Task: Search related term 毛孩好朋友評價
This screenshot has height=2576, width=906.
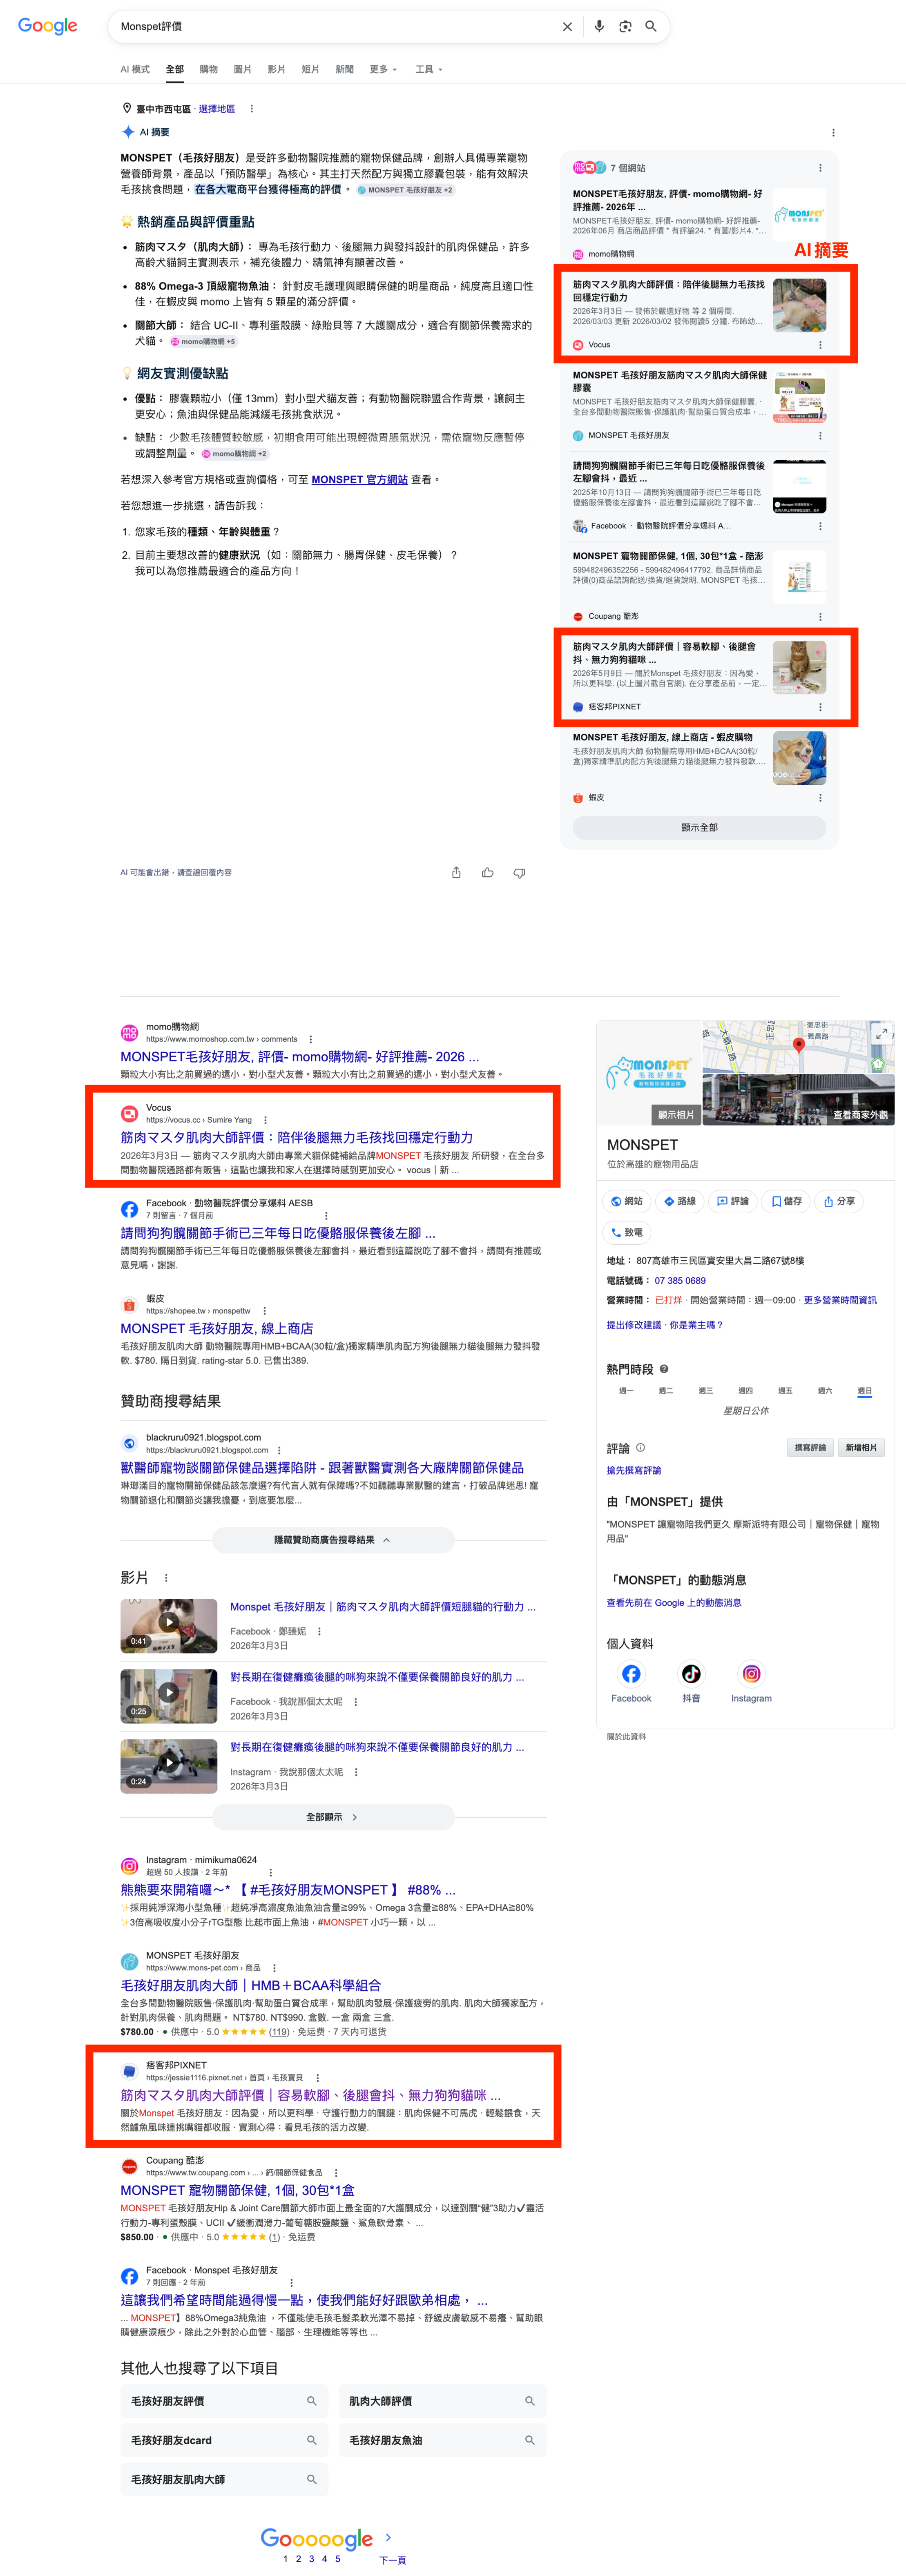Action: (224, 2401)
